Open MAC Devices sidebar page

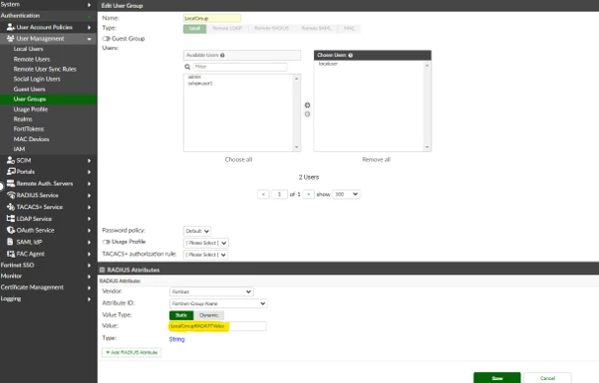(31, 139)
